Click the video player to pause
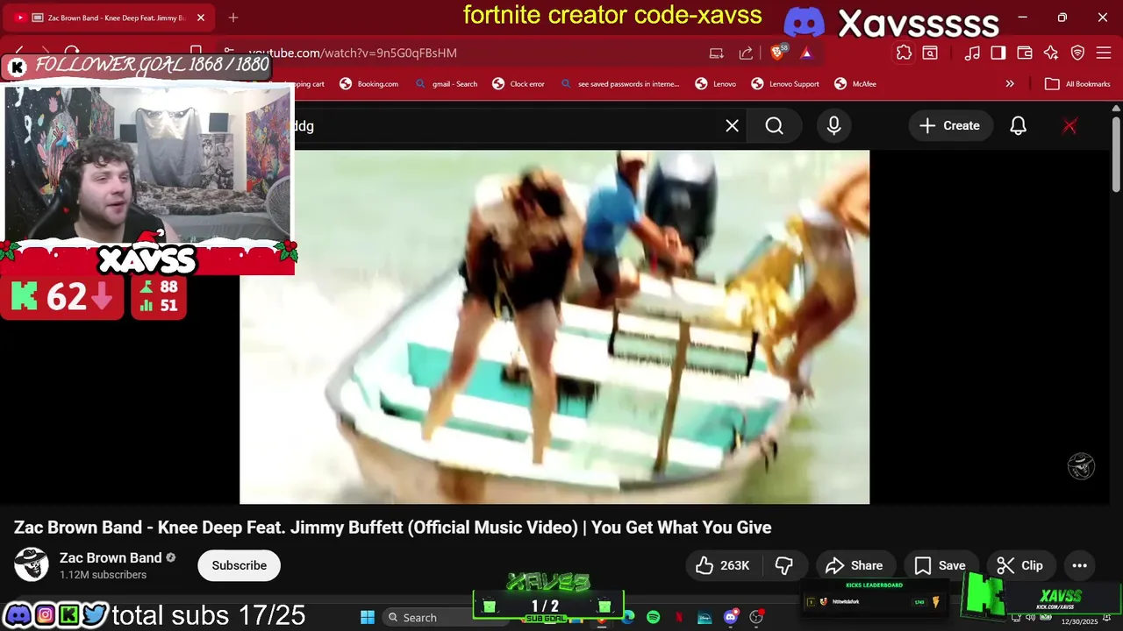 [554, 327]
